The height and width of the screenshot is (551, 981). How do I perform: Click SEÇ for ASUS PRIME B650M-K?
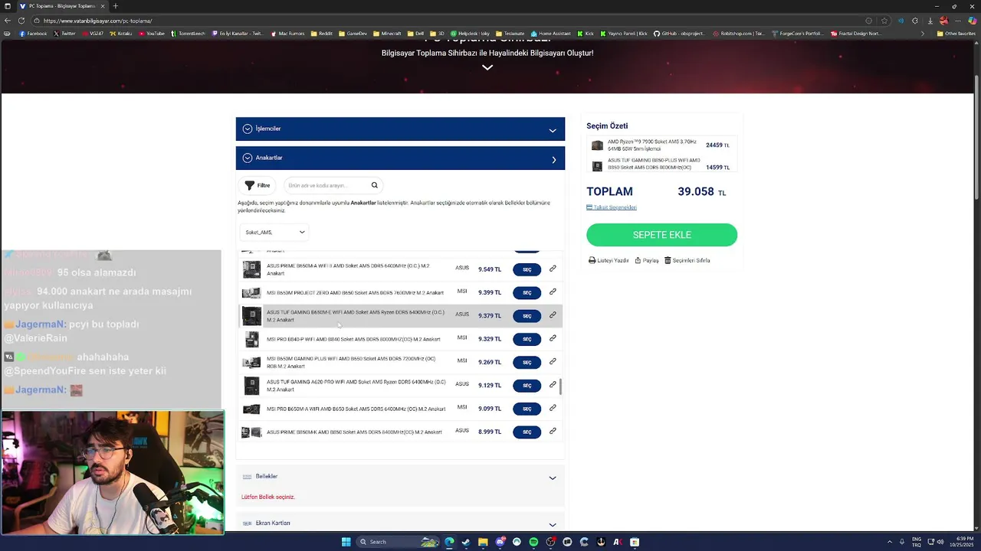(527, 432)
